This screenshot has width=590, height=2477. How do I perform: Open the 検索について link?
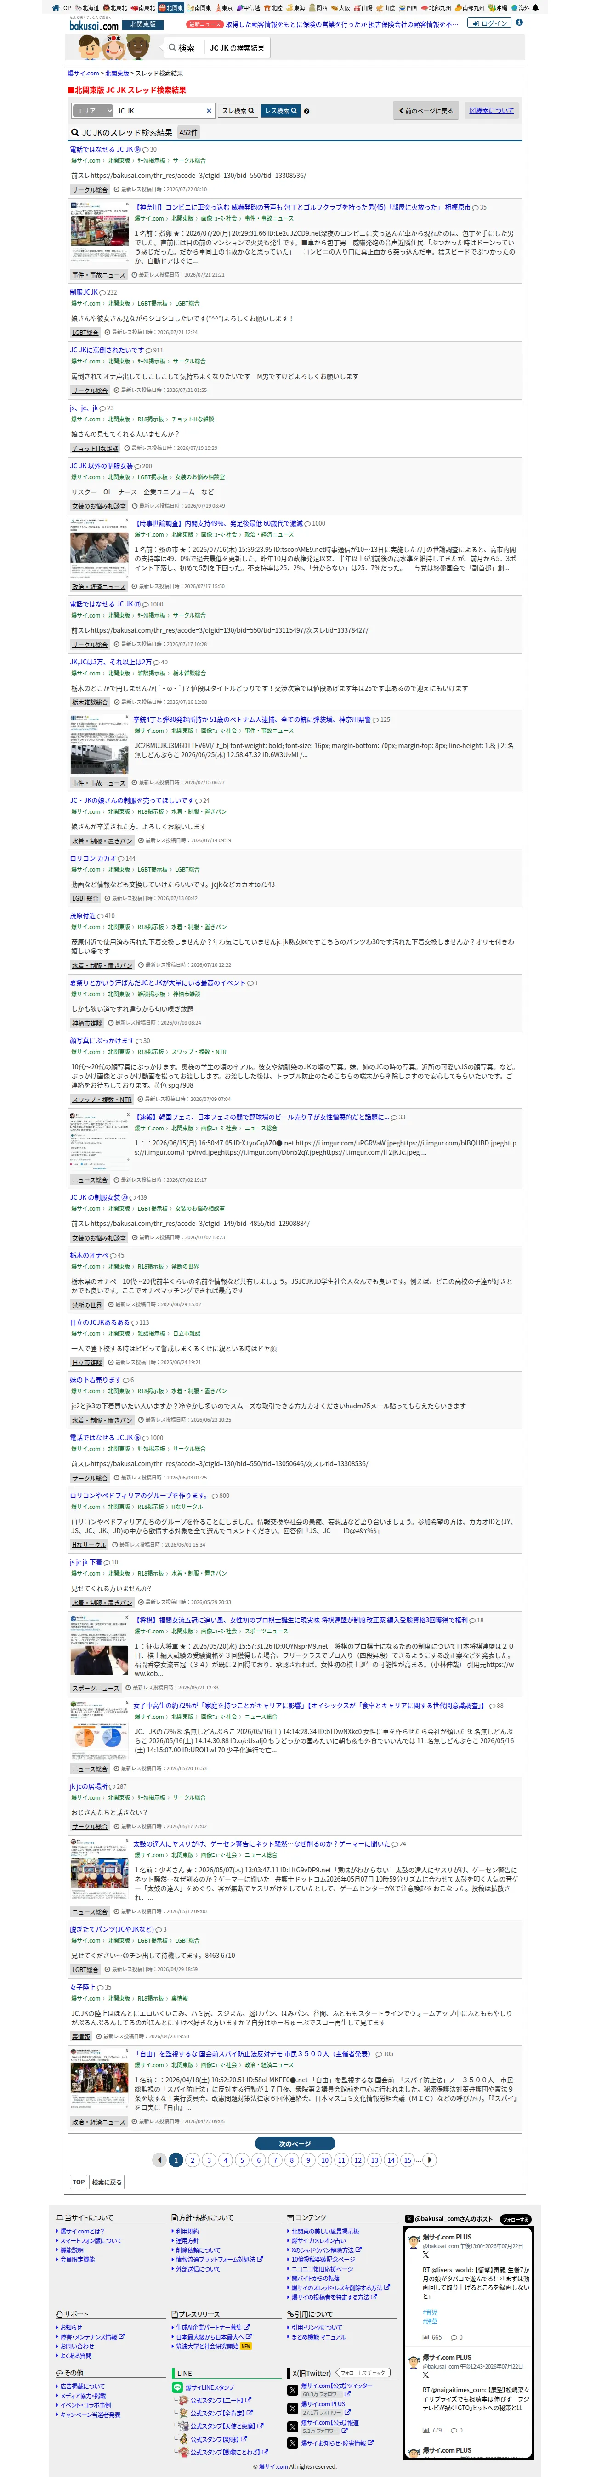point(491,111)
